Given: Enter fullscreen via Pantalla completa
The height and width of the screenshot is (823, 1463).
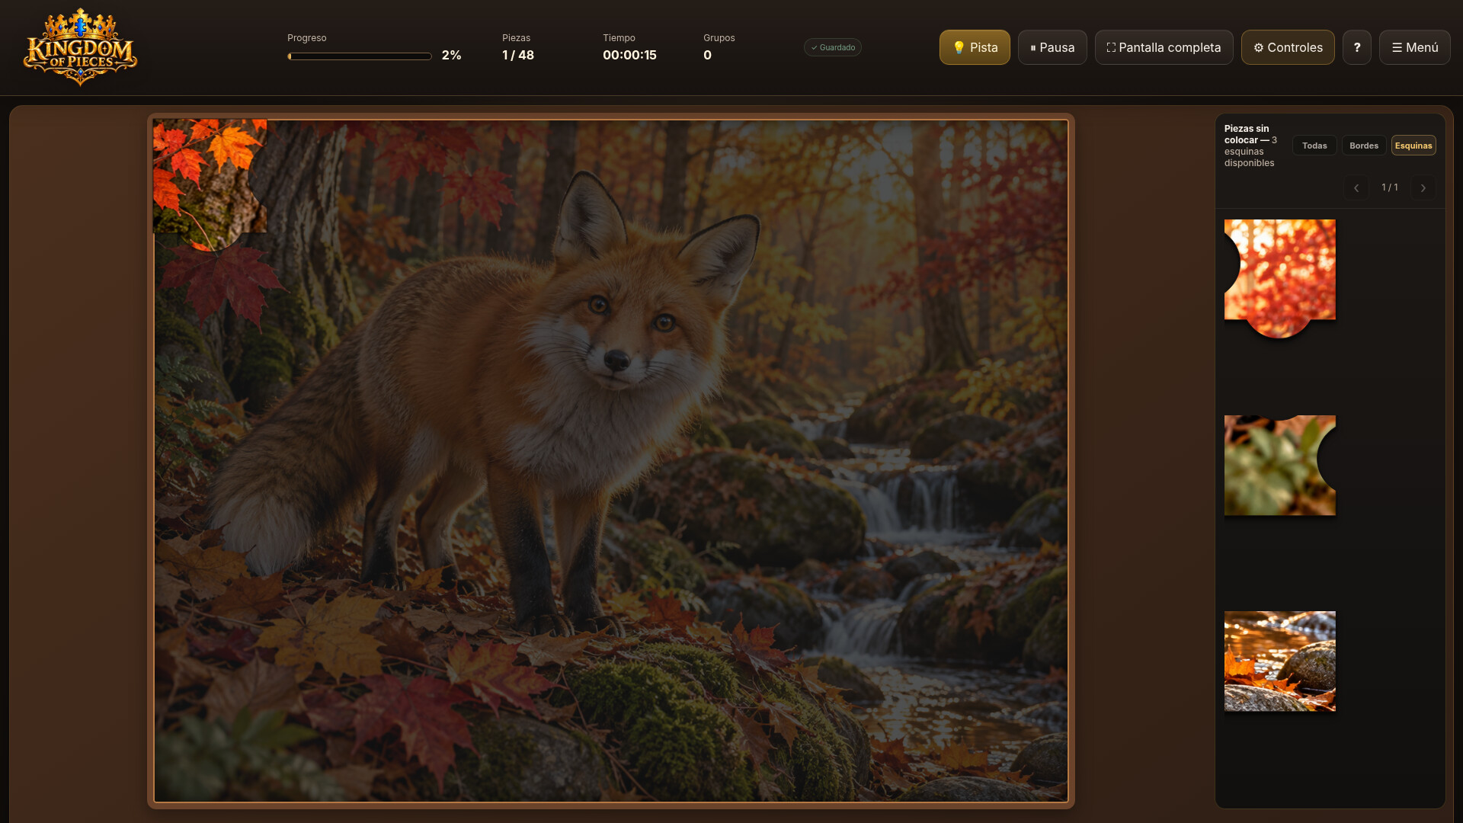Looking at the screenshot, I should point(1164,47).
